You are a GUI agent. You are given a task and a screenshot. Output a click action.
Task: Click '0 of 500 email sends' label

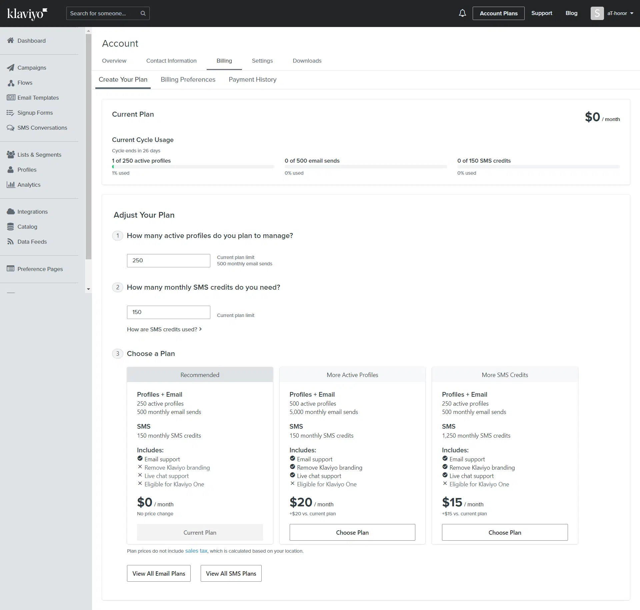tap(312, 161)
